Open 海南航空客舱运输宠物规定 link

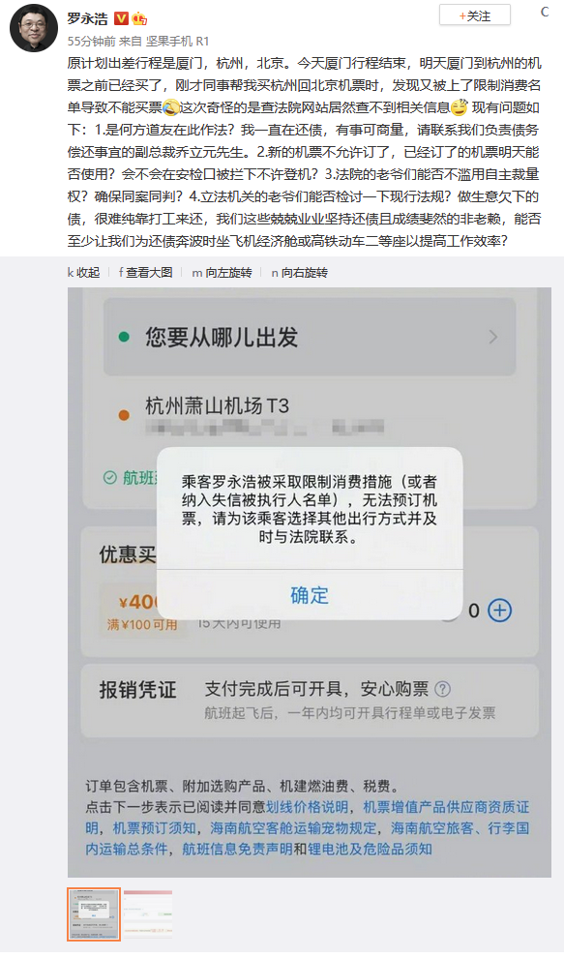[293, 827]
